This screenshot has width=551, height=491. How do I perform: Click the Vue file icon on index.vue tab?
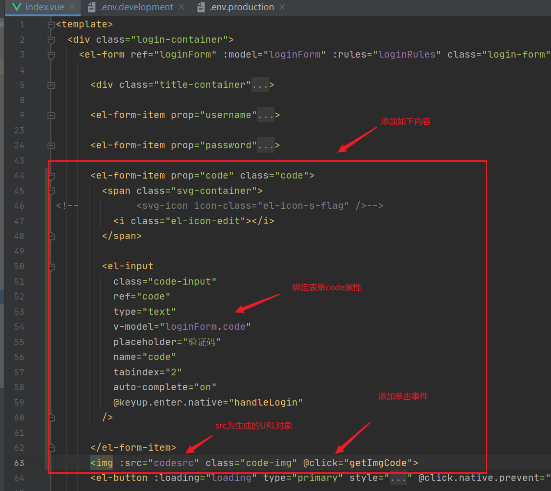[x=16, y=7]
